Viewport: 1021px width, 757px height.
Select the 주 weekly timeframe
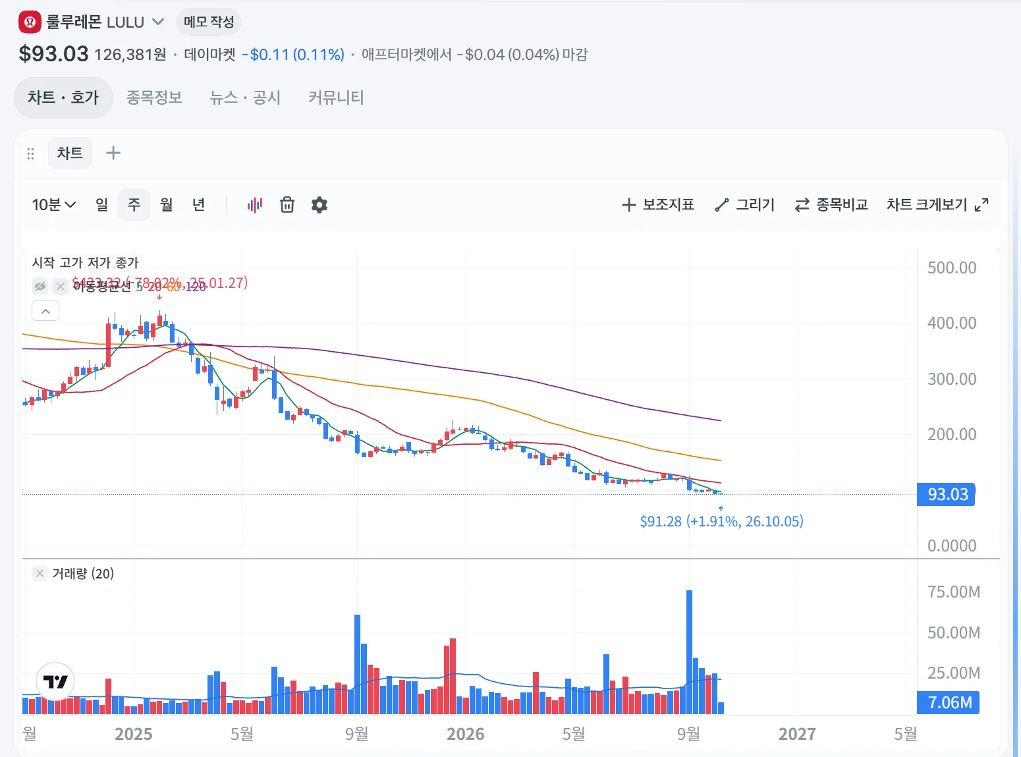click(134, 205)
